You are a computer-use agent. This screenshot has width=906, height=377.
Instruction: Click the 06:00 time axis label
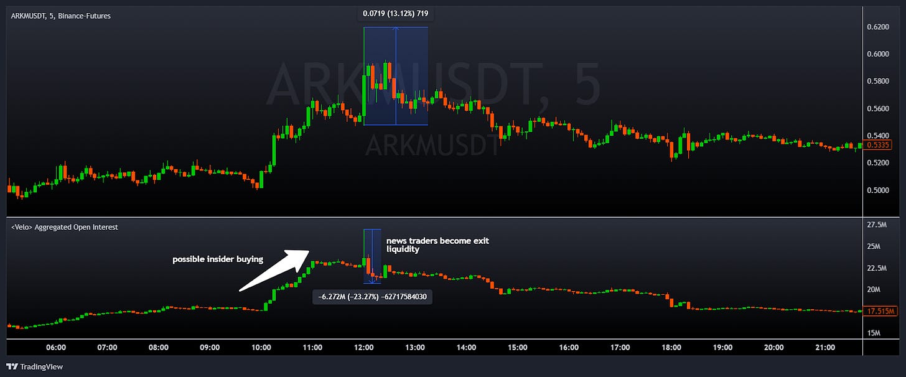pyautogui.click(x=56, y=348)
